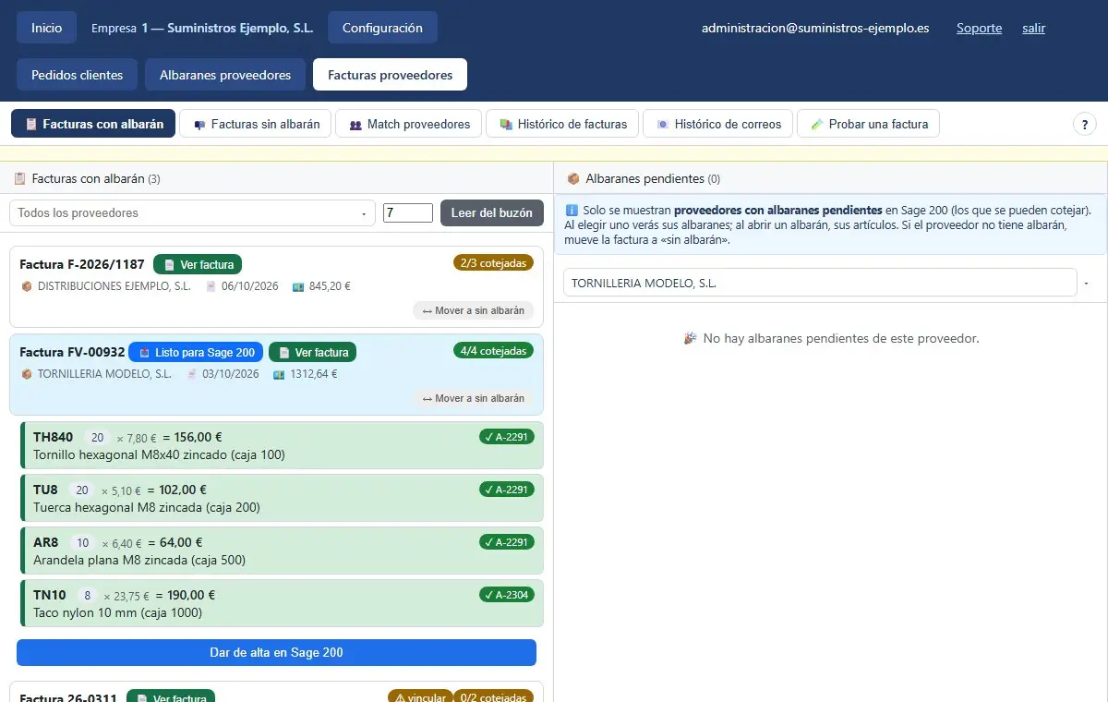Select the TH840 invoice line

[282, 445]
